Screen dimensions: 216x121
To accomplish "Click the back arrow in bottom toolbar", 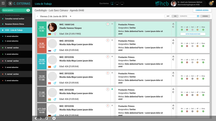I will pos(36,118).
